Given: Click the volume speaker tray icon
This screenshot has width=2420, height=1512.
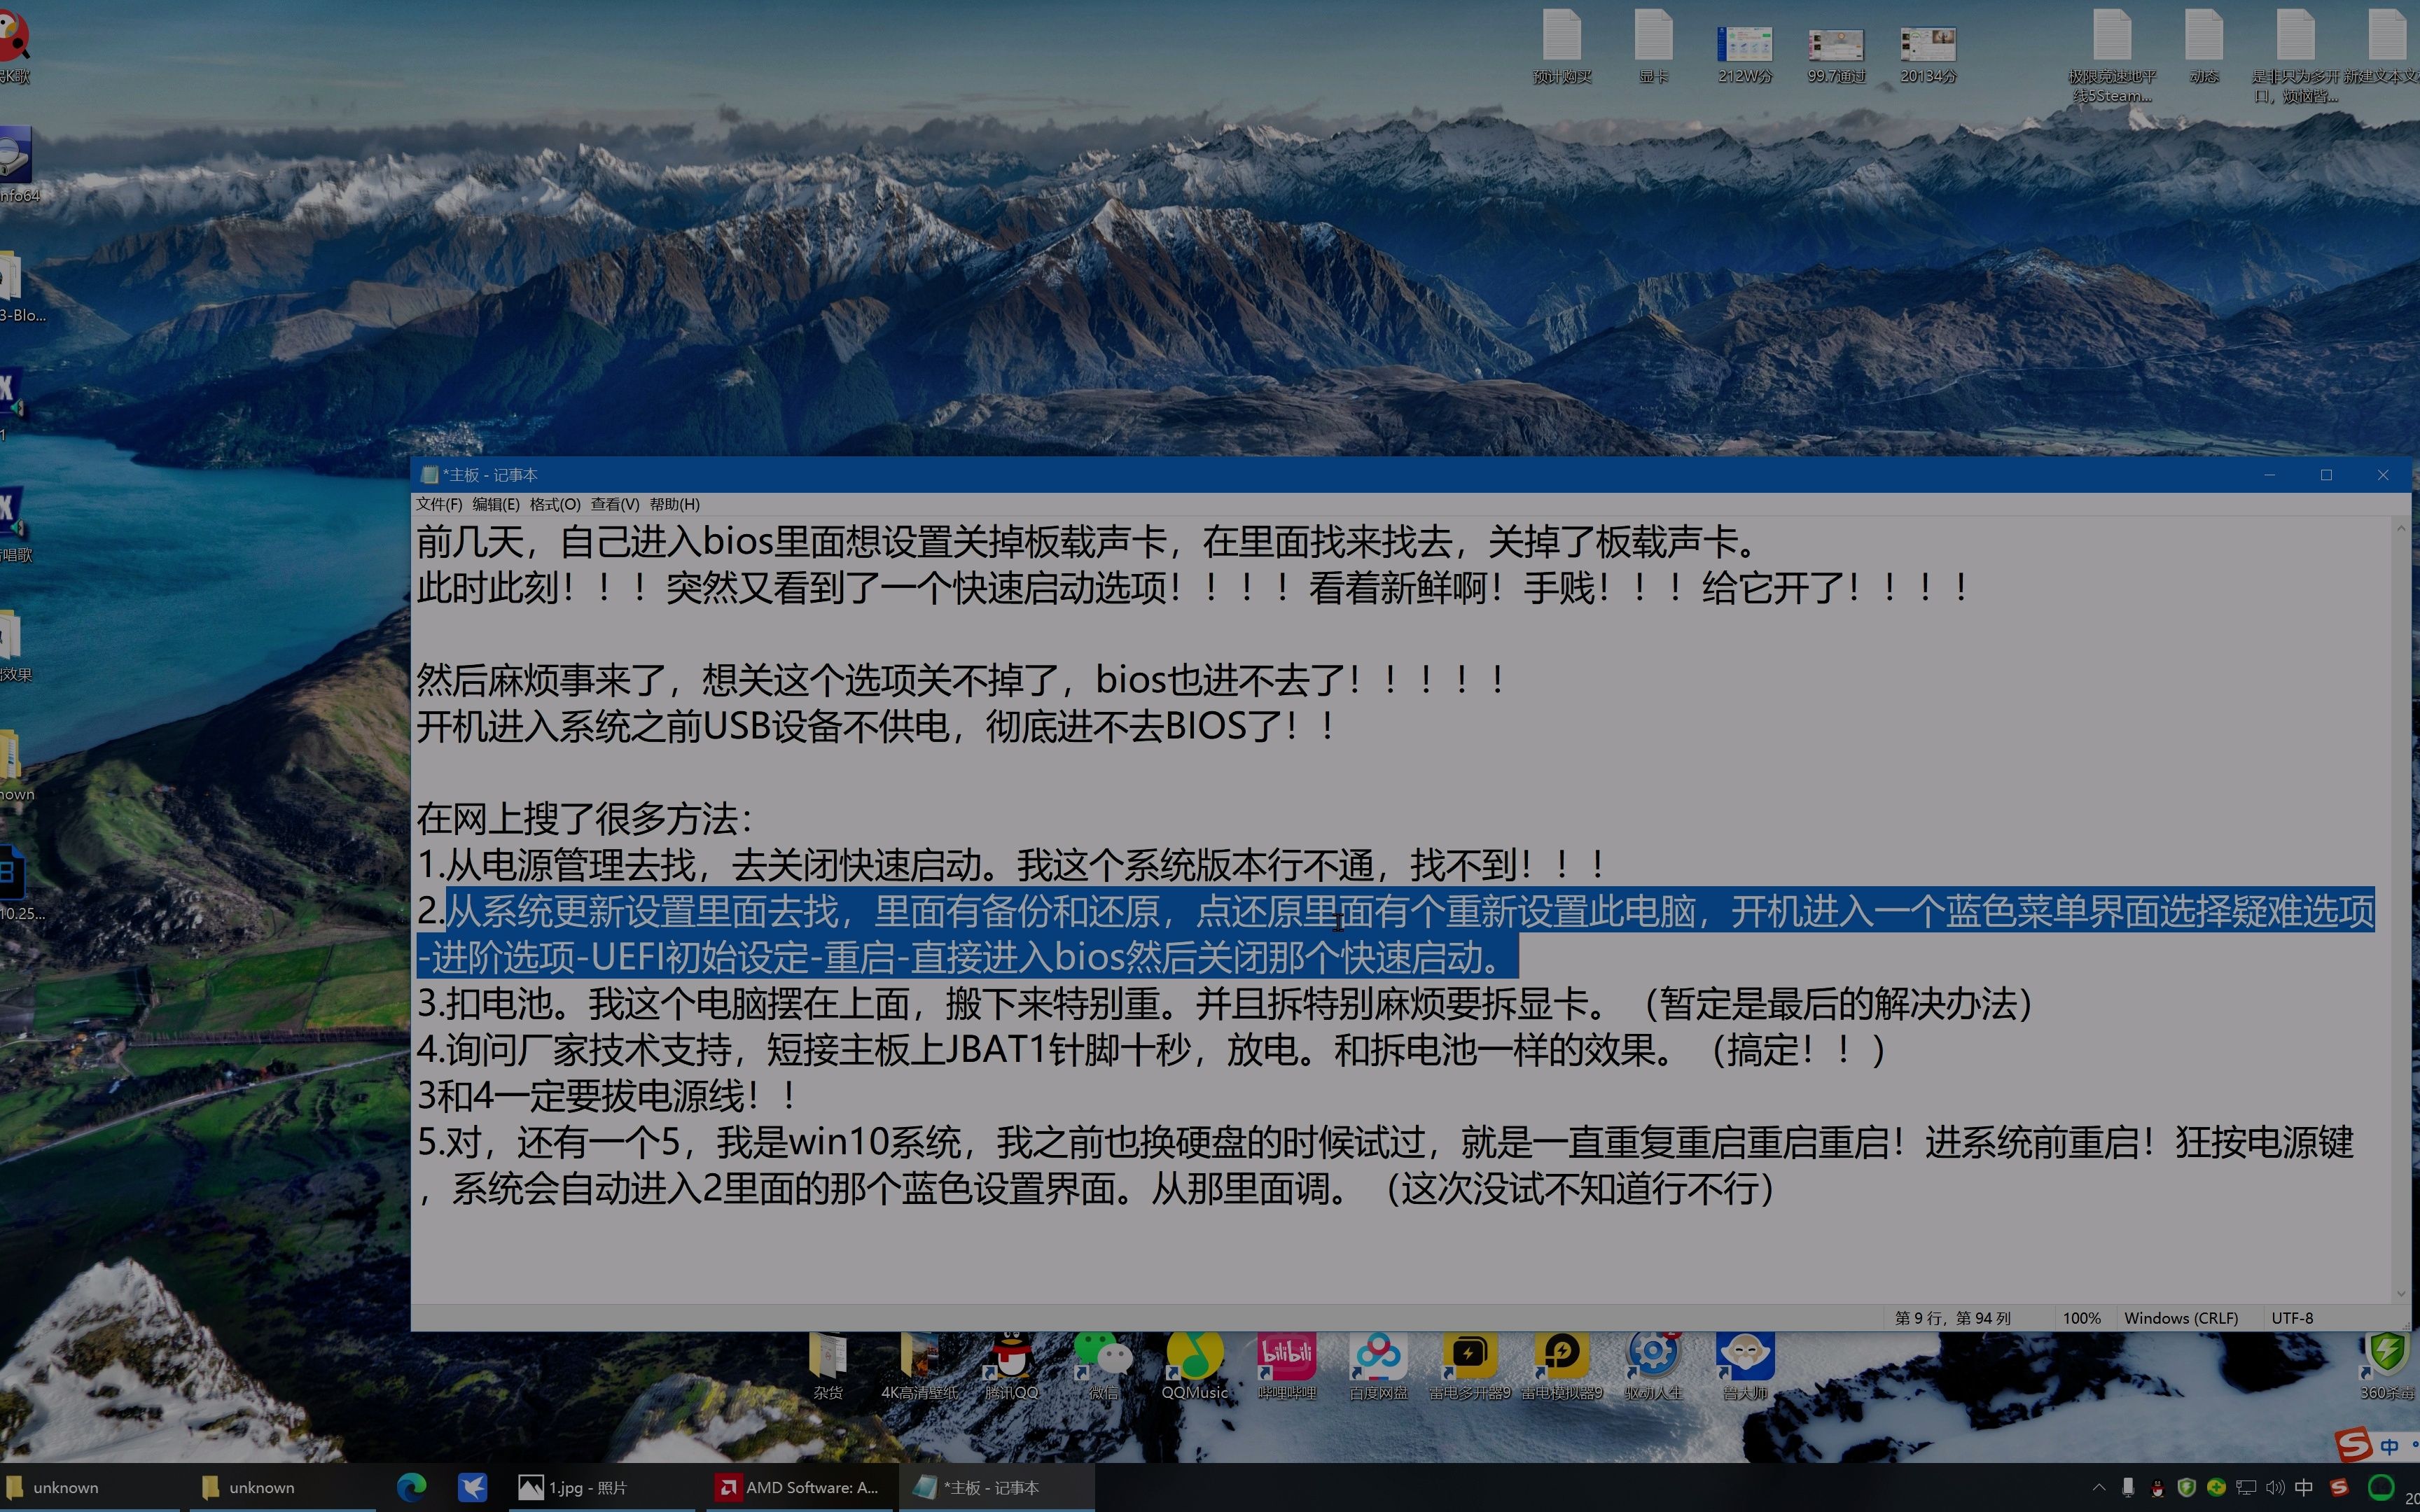Looking at the screenshot, I should [2275, 1487].
